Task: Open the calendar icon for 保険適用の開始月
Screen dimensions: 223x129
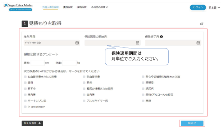Action: tap(137, 43)
